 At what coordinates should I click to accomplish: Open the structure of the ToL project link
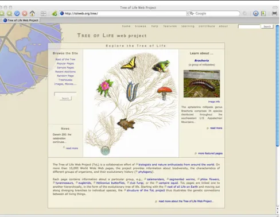pyautogui.click(x=146, y=190)
